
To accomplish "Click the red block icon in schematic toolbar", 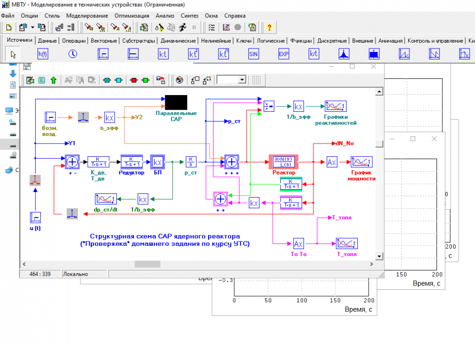I will click(134, 80).
